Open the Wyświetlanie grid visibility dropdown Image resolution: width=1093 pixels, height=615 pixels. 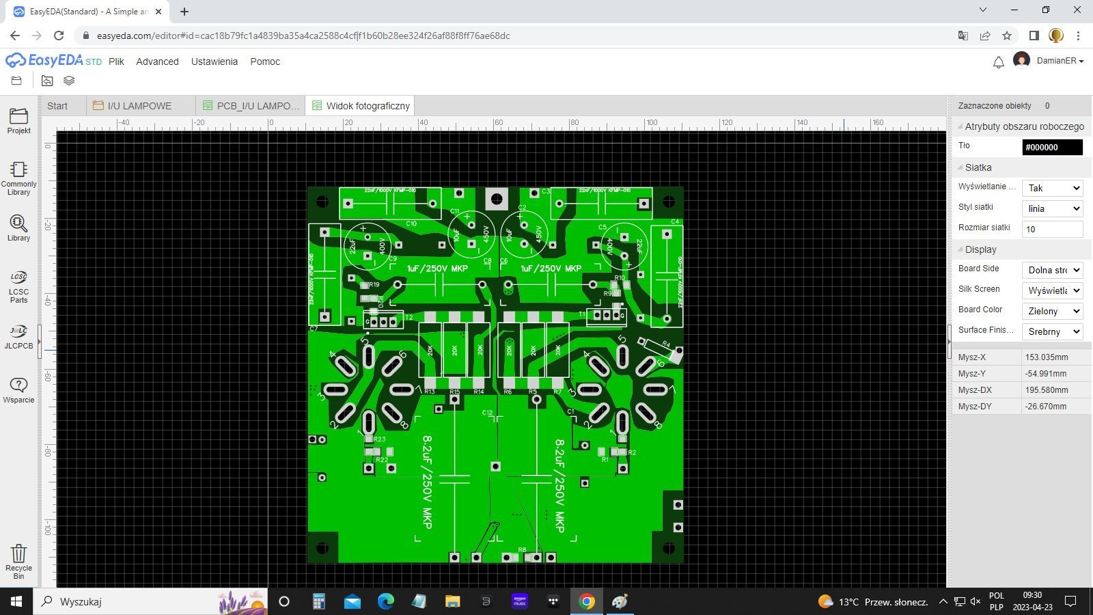[1052, 188]
